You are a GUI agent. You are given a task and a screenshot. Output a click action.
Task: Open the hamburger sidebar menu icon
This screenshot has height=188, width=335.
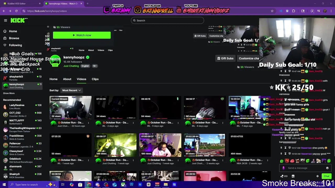click(x=5, y=20)
